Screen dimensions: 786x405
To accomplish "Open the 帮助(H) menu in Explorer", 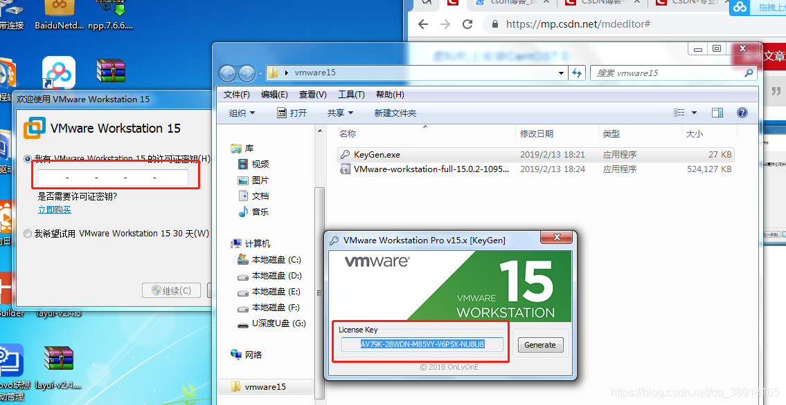I will pos(390,95).
